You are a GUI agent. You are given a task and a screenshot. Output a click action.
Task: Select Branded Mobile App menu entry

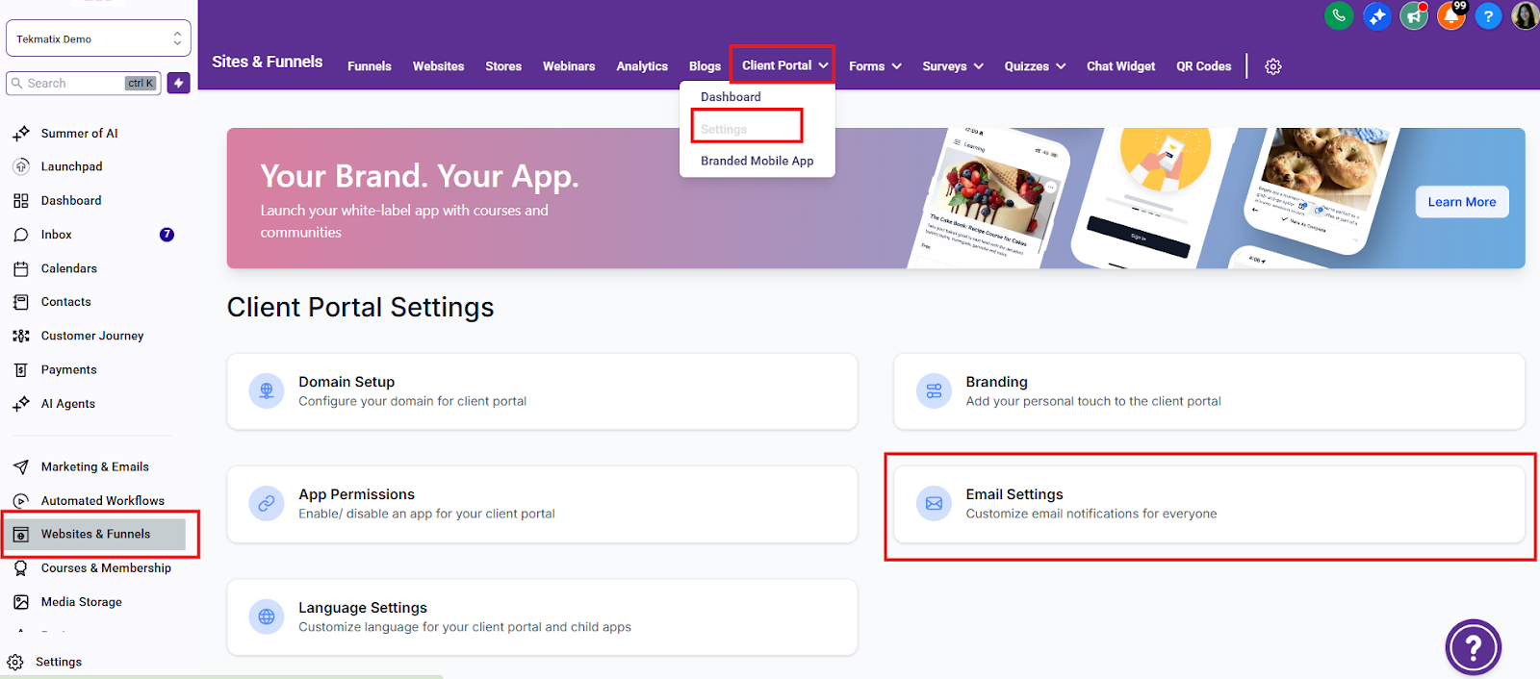pos(757,161)
